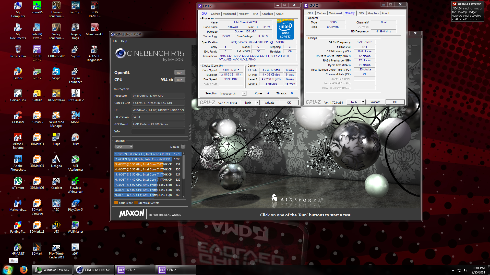The image size is (490, 275).
Task: Open MSI Afterburner desktop icon
Action: pyautogui.click(x=75, y=163)
